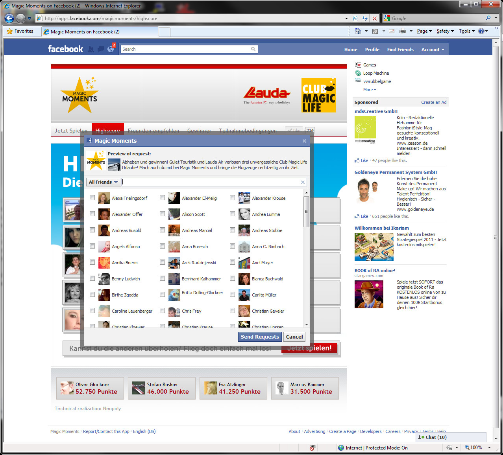
Task: Click the Magic Moments star logo in header
Action: pyautogui.click(x=80, y=95)
